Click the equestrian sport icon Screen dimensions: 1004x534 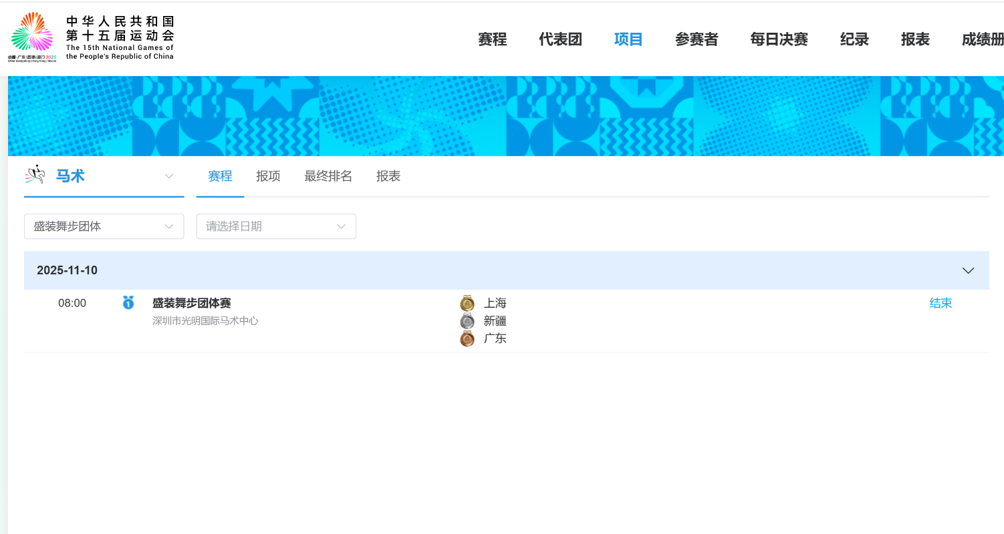pyautogui.click(x=35, y=175)
